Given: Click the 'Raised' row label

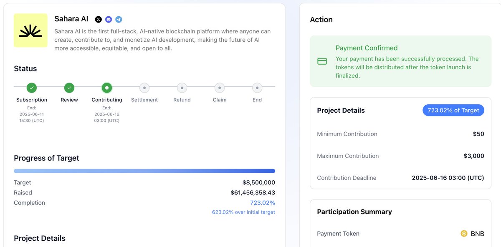Looking at the screenshot, I should point(23,193).
